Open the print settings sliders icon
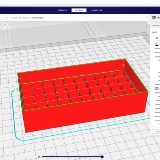Image resolution: width=160 pixels, height=160 pixels. (x=154, y=18)
